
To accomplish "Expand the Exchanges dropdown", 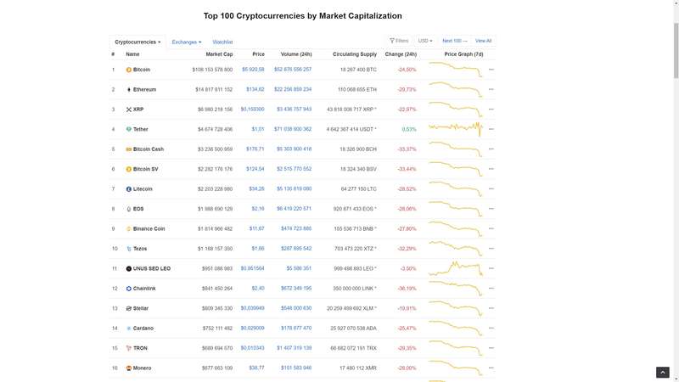I will tap(187, 42).
